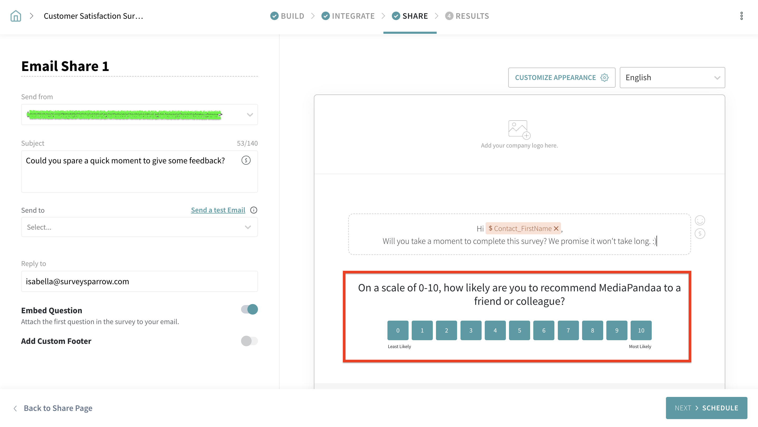Click the Send a test Email link
Screen dimensions: 758x427
point(218,210)
